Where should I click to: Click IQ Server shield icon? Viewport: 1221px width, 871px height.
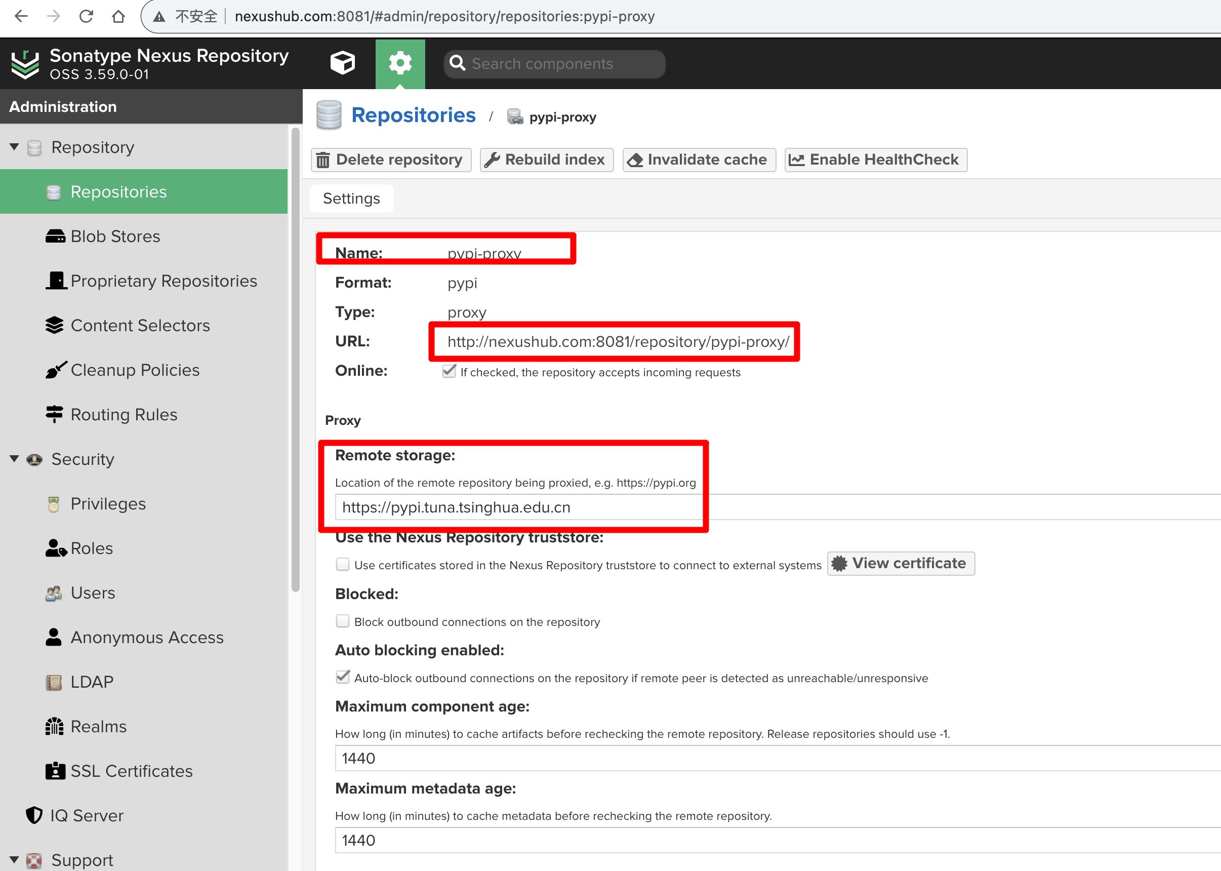point(34,815)
